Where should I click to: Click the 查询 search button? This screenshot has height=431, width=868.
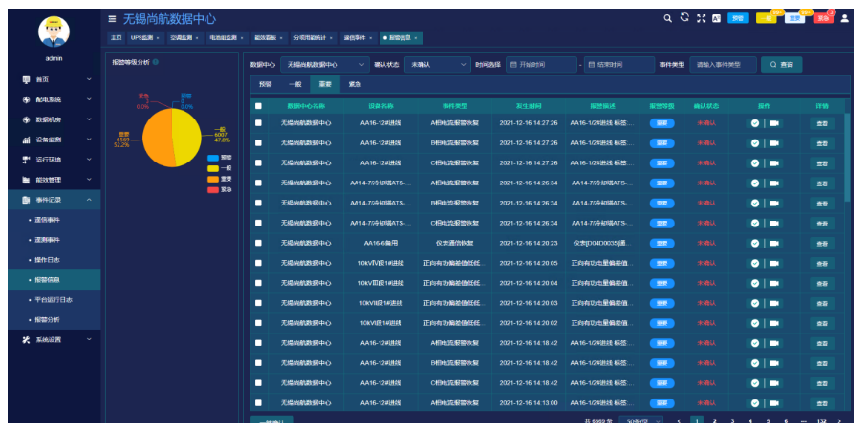pos(781,65)
